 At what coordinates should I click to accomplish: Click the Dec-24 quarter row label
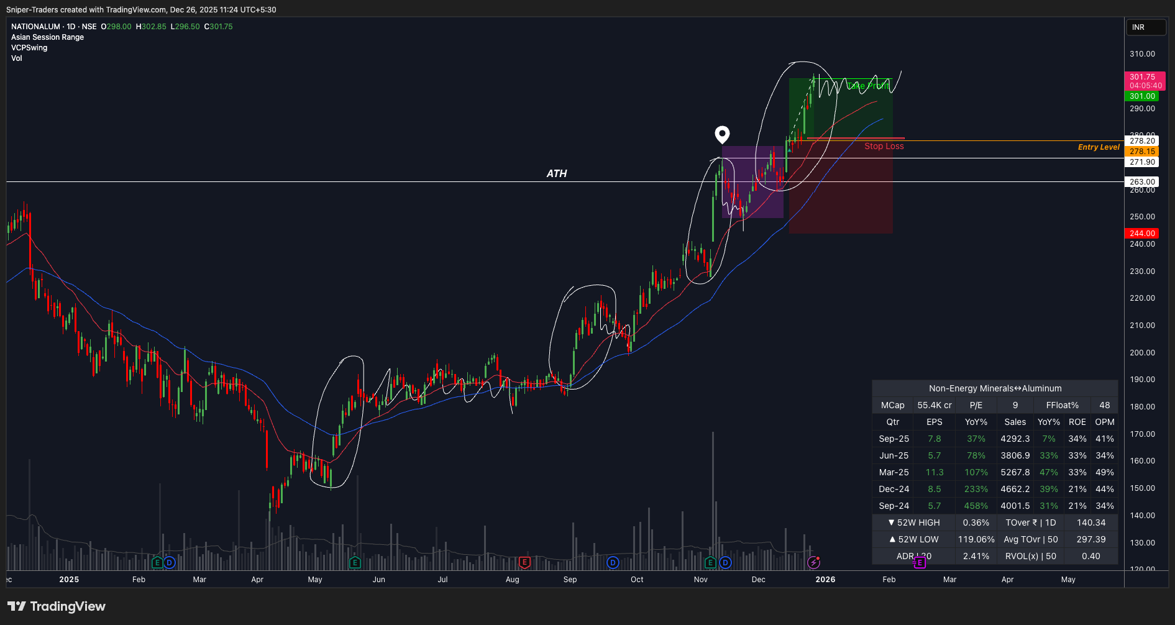click(x=894, y=489)
